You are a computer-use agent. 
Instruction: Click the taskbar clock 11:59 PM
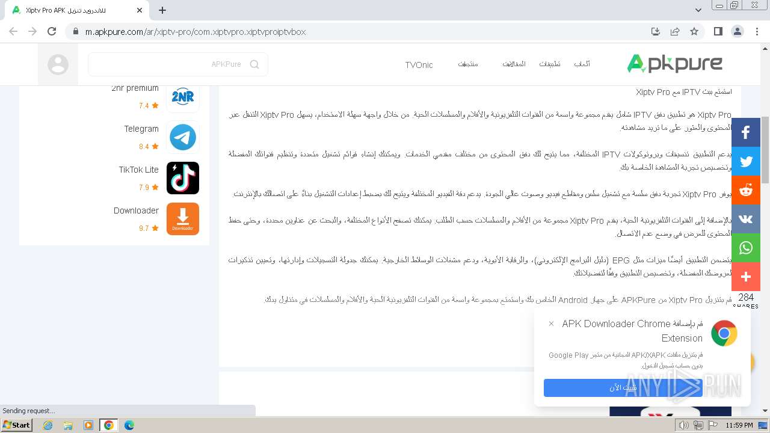pos(739,425)
